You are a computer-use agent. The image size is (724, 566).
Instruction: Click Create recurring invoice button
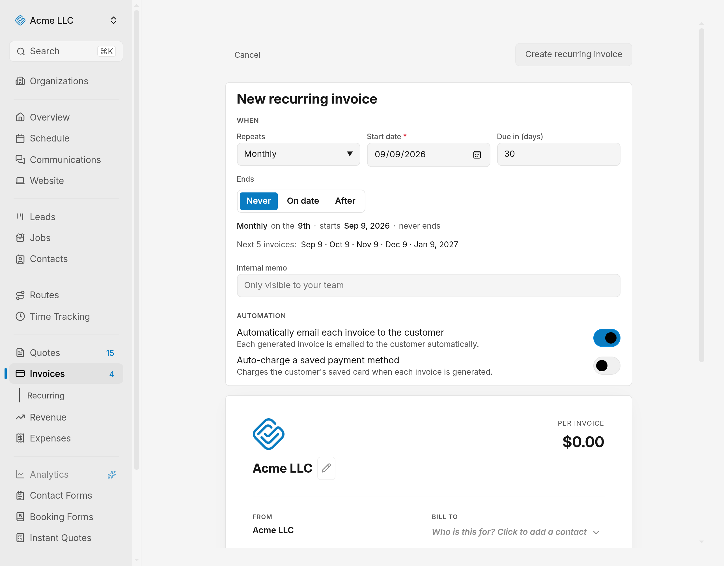click(x=574, y=54)
